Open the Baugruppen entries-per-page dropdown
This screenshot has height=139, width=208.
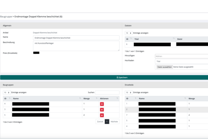(x=7, y=92)
